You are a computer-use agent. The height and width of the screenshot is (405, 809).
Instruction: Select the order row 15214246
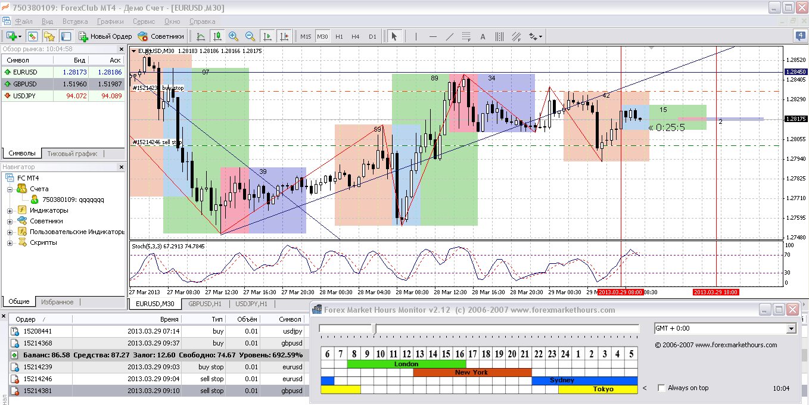click(x=156, y=379)
